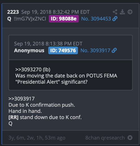Click the post number 2223

pos(13,12)
